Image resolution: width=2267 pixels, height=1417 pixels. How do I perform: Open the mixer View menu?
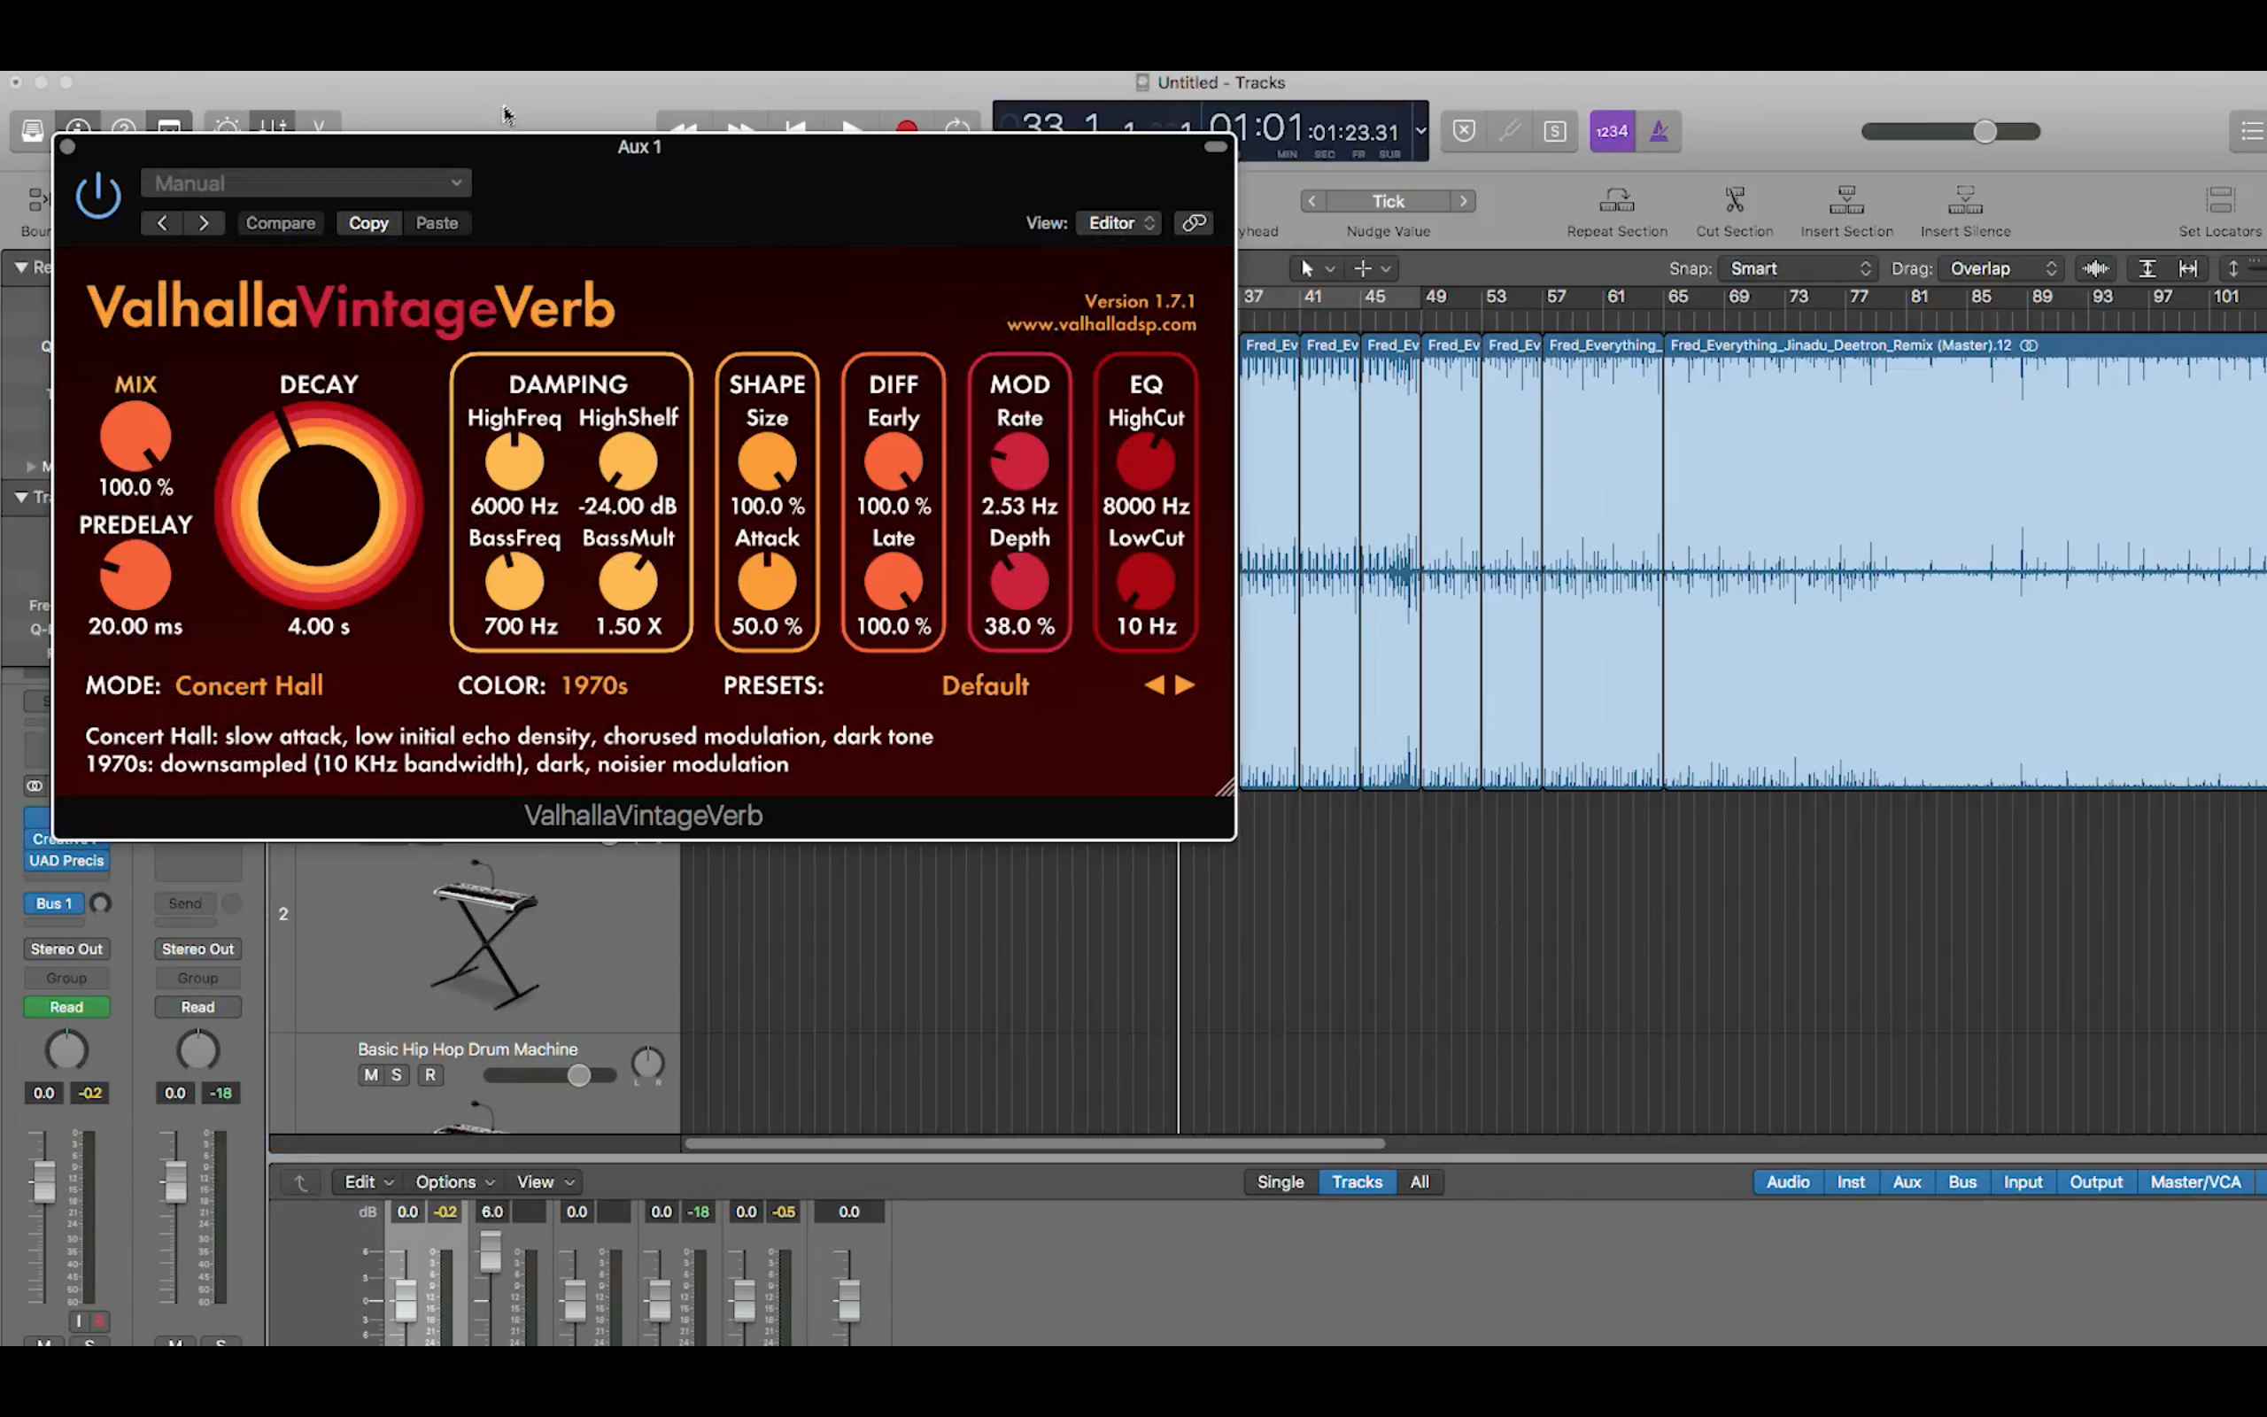point(545,1181)
